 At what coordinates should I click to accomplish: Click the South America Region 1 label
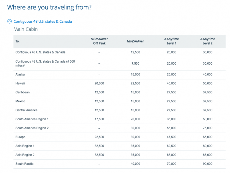32,119
